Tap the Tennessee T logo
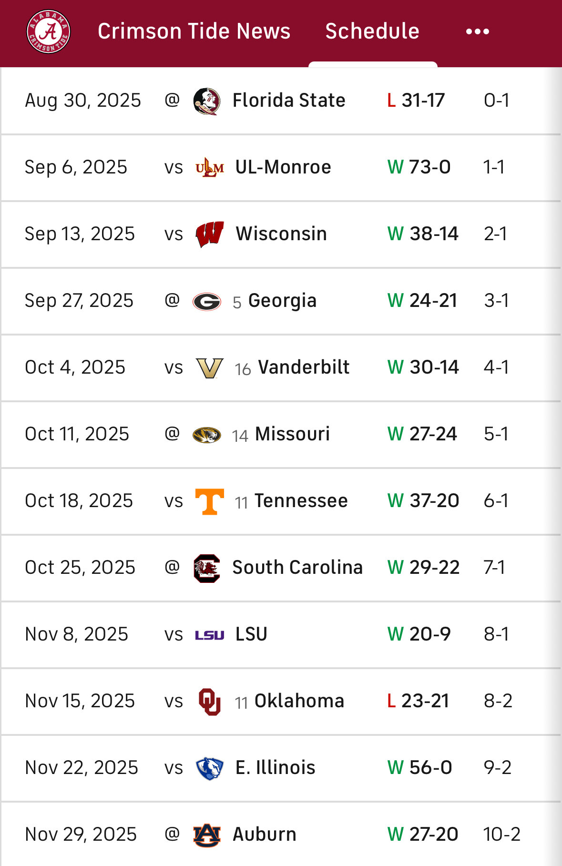Screen dimensions: 562x866 click(x=209, y=501)
